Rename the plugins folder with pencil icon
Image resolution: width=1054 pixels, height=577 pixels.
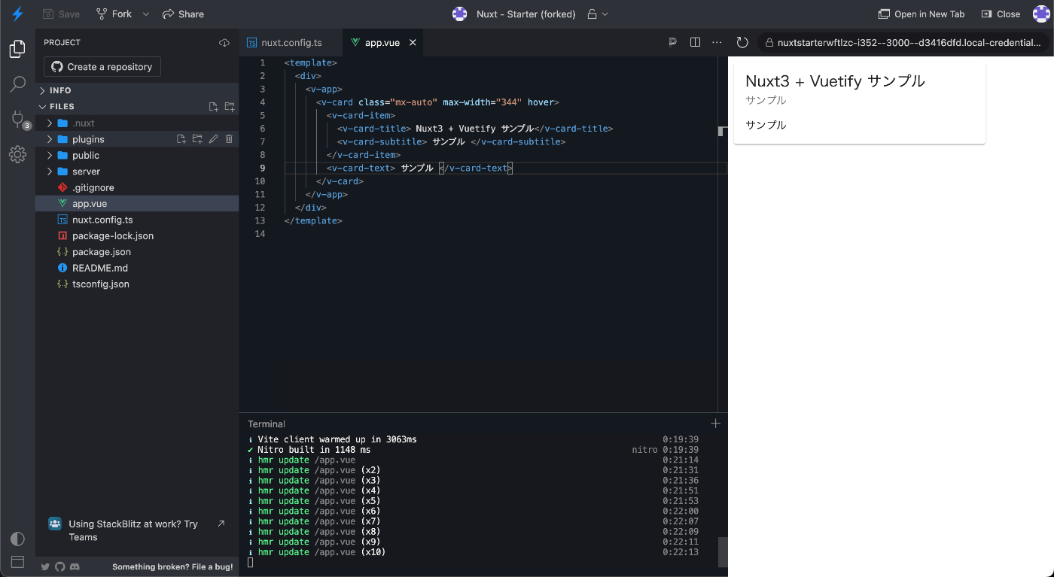[x=213, y=139]
